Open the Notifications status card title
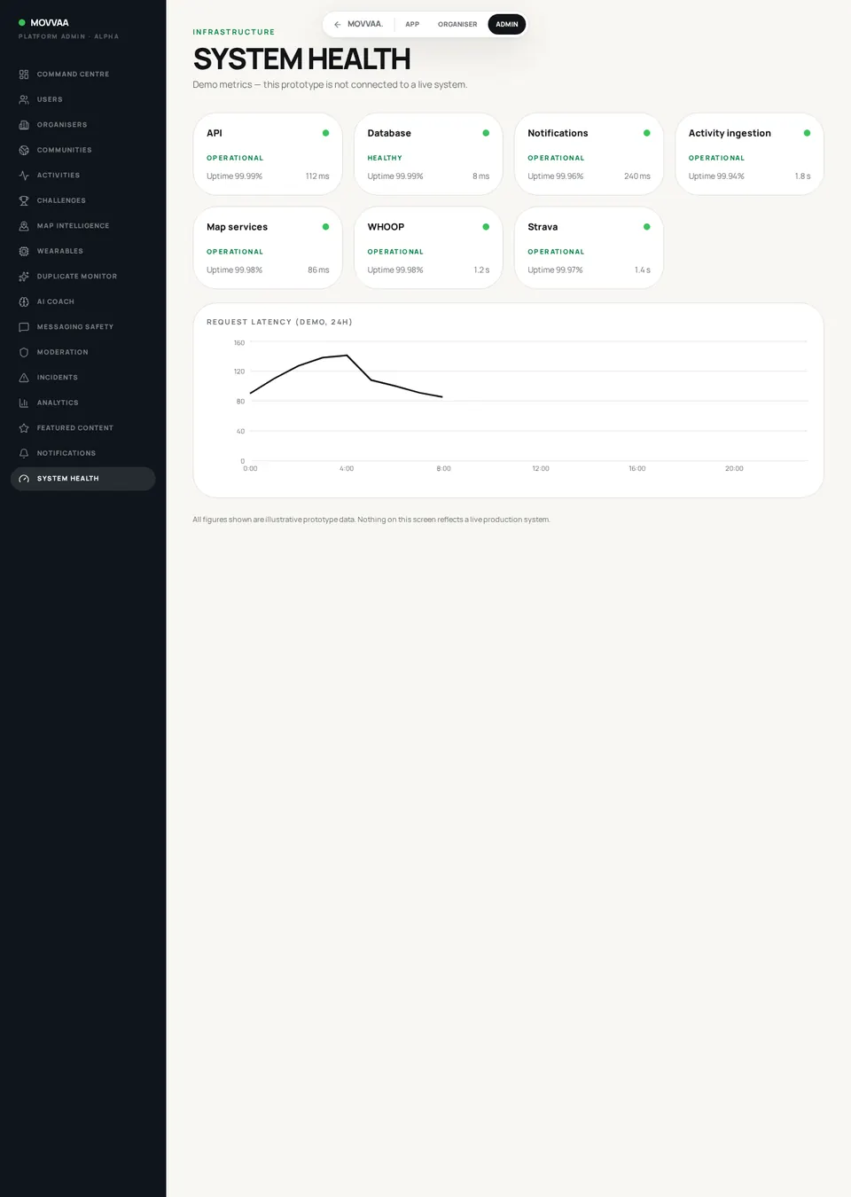 click(558, 133)
